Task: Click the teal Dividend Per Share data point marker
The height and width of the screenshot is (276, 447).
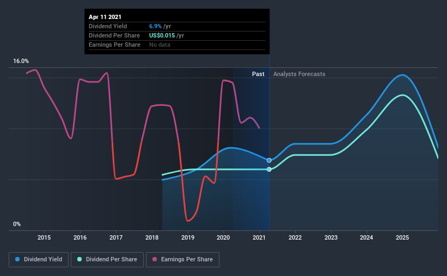Action: point(269,170)
